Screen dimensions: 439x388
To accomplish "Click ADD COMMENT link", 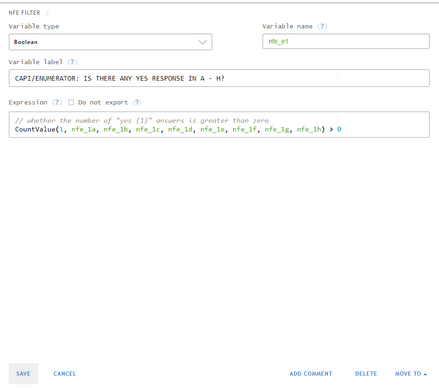I will pyautogui.click(x=311, y=374).
